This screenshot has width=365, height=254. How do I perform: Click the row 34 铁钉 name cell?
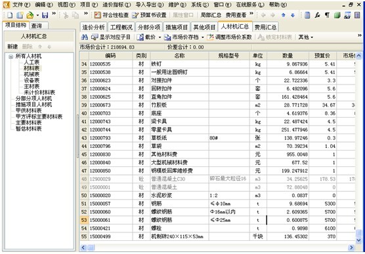(x=179, y=64)
